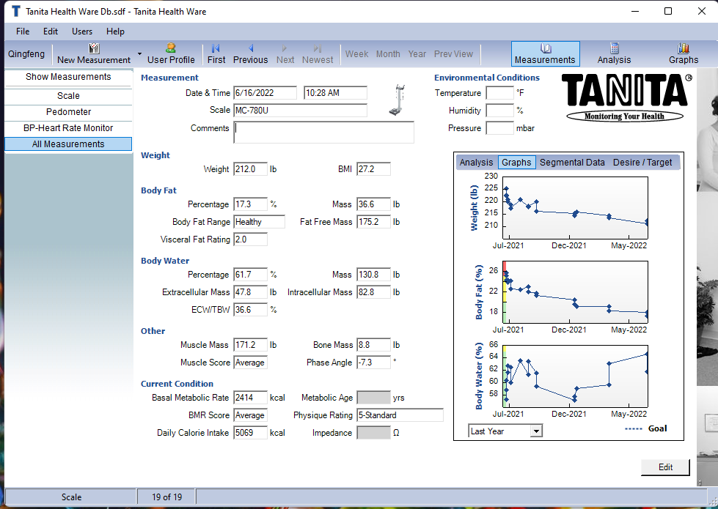Click the Body Water (%) graph
718x509 pixels.
tap(575, 376)
